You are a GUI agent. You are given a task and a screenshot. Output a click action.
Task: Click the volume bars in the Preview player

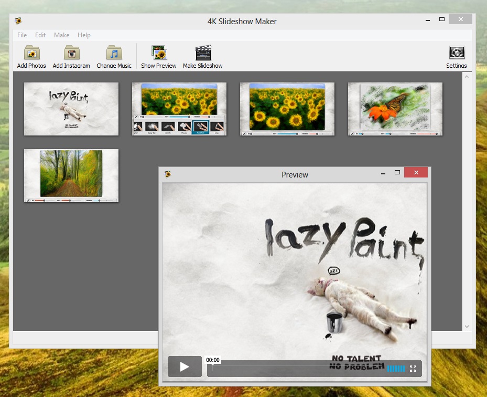pos(395,368)
